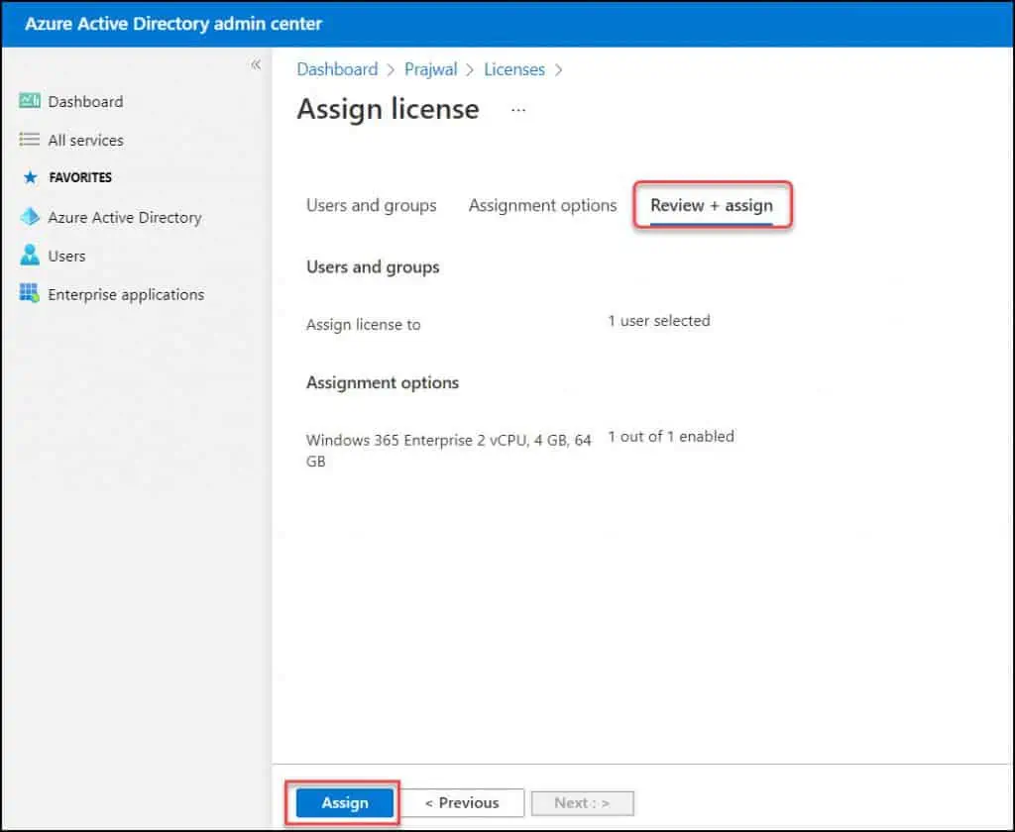Click the Windows 365 Enterprise license name

click(x=449, y=451)
